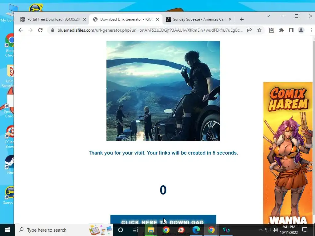Click the search highlights doodle in taskbar

101,230
